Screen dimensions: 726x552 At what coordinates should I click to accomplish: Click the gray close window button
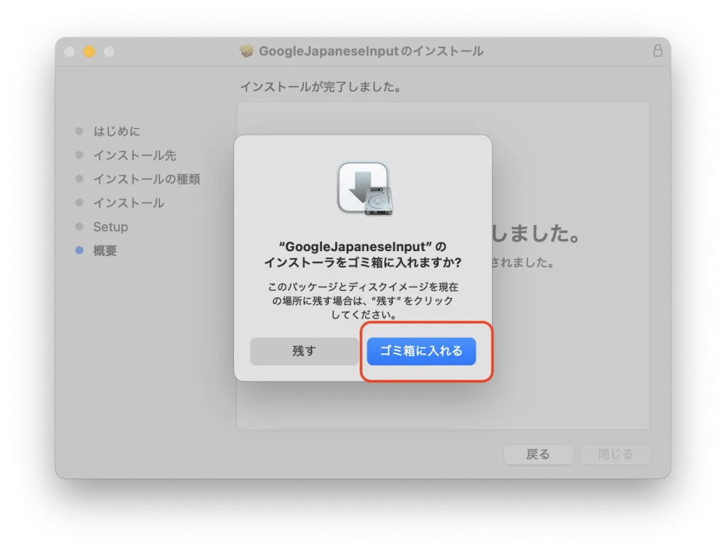[x=69, y=51]
